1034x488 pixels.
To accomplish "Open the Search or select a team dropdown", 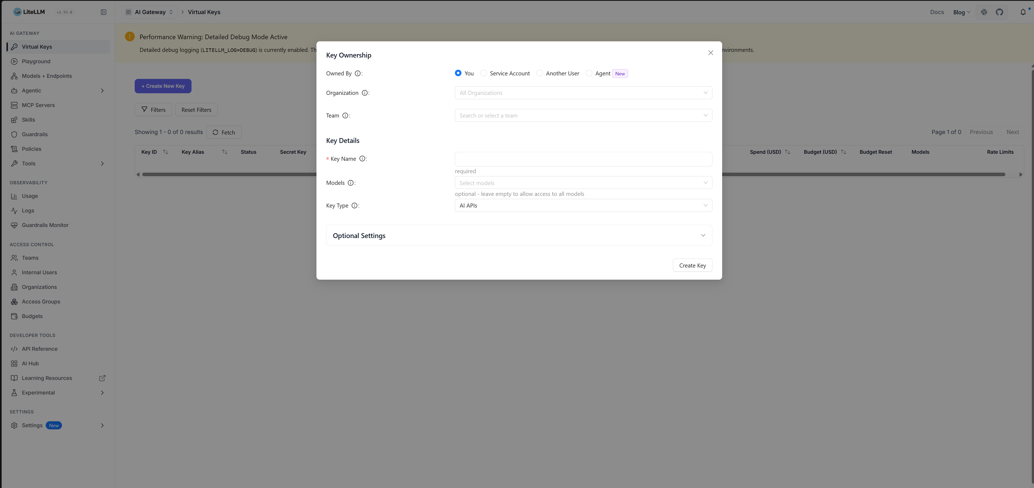I will pos(583,115).
